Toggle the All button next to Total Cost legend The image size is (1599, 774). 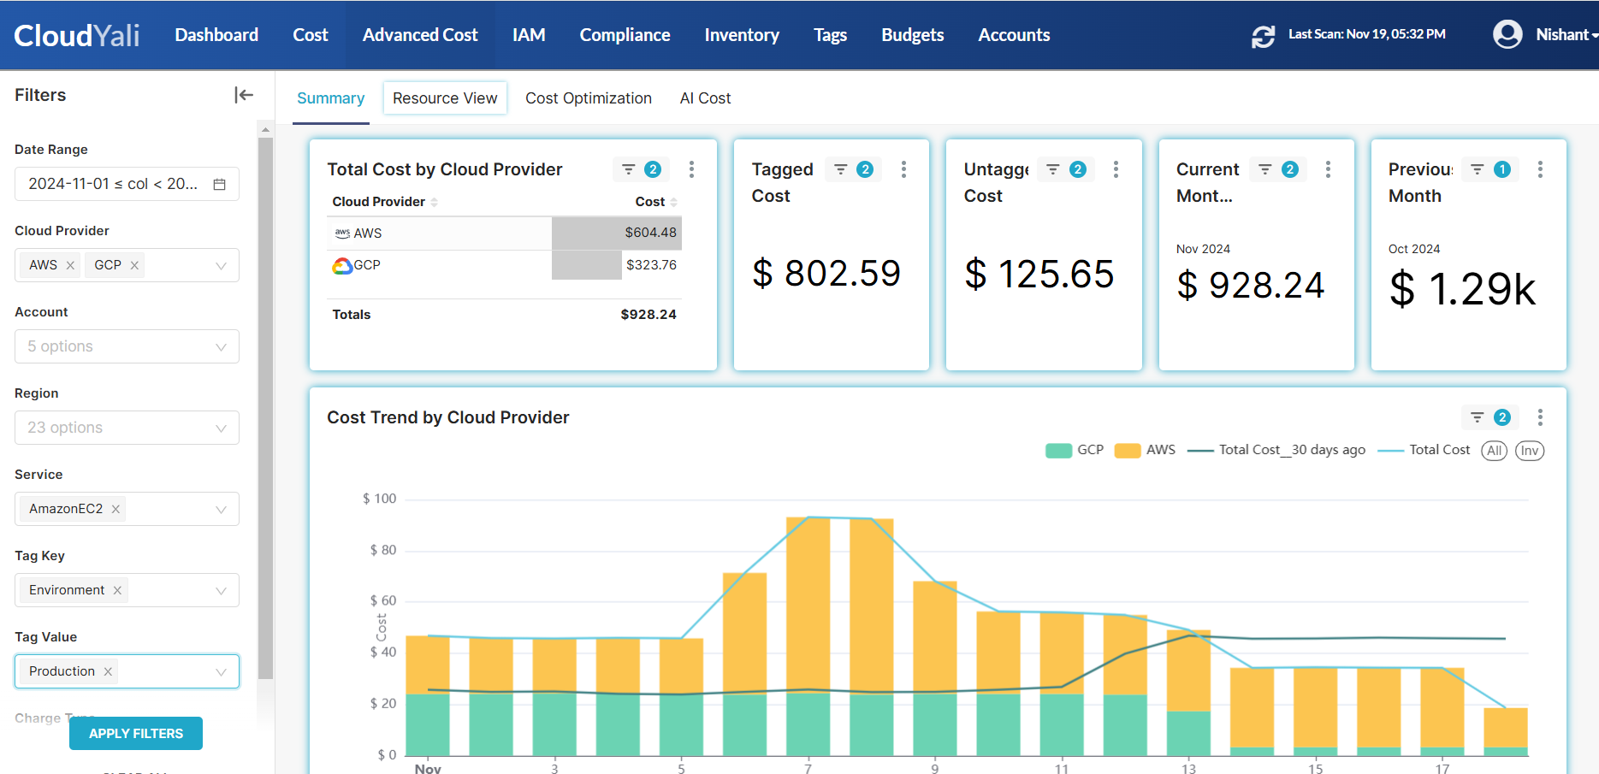click(x=1494, y=451)
